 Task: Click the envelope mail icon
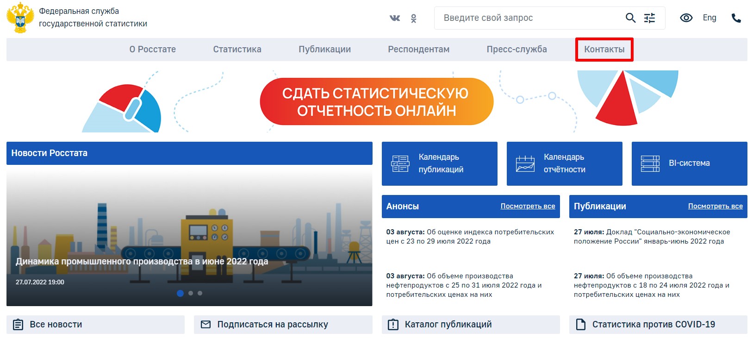coord(206,325)
